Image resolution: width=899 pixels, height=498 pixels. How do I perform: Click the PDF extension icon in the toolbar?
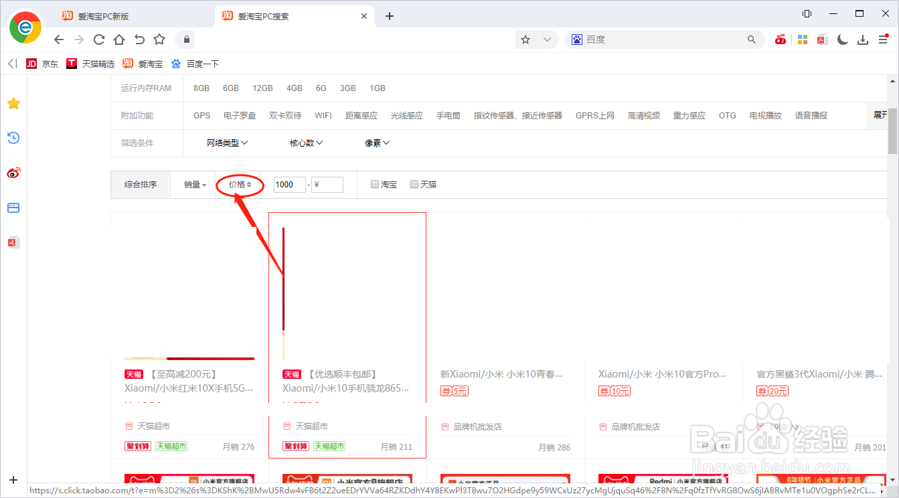pyautogui.click(x=822, y=39)
